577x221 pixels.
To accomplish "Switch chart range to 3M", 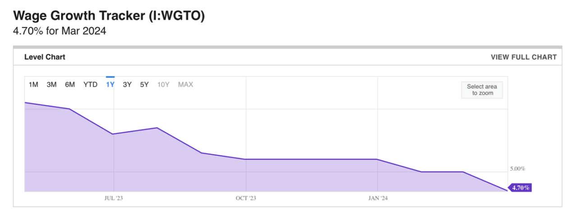I will [x=51, y=85].
